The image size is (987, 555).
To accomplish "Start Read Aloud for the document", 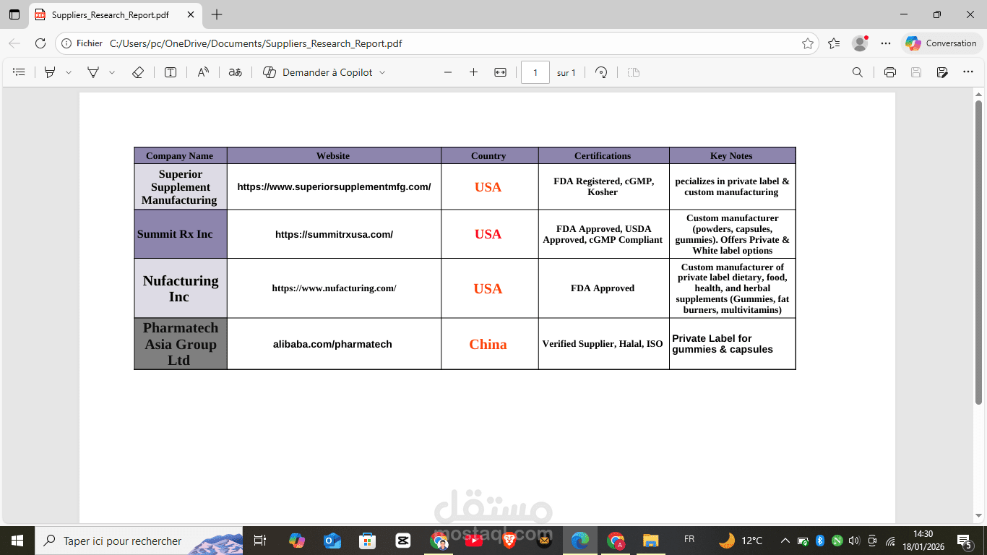I will click(203, 72).
